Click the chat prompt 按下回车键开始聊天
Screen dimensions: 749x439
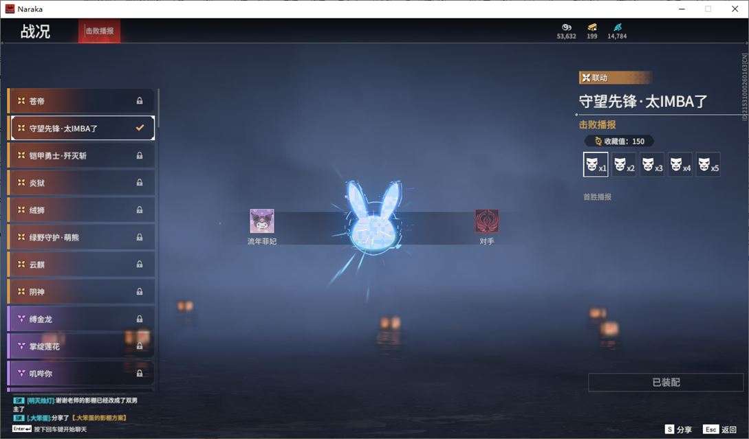[61, 429]
